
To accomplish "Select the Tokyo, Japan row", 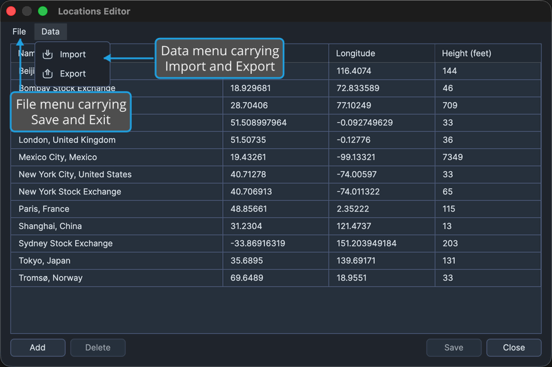I will (x=276, y=261).
